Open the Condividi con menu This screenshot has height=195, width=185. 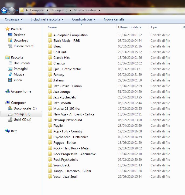pyautogui.click(x=84, y=19)
